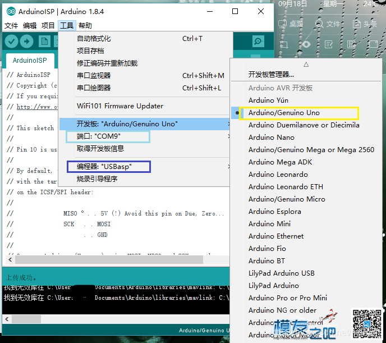
Task: Select Arduino Nano board
Action: [306, 138]
